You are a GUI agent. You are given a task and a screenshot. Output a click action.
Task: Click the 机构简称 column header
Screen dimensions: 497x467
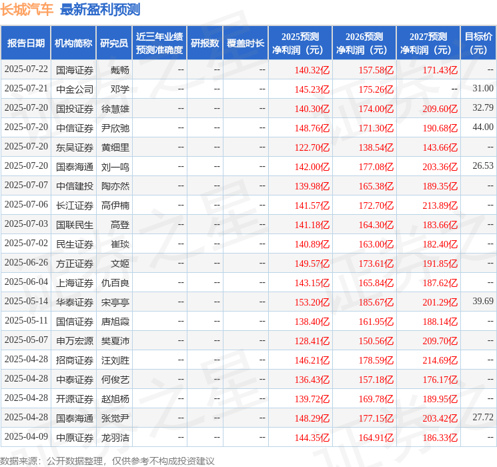click(x=73, y=43)
